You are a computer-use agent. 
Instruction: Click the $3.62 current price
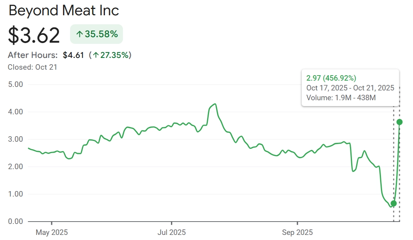tap(34, 35)
